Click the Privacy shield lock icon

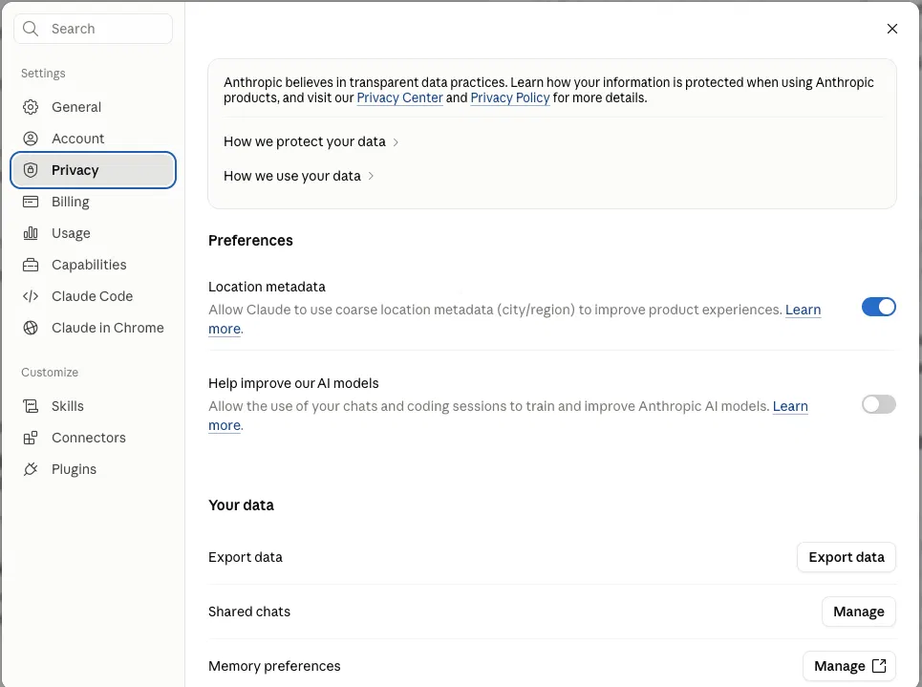click(x=31, y=170)
